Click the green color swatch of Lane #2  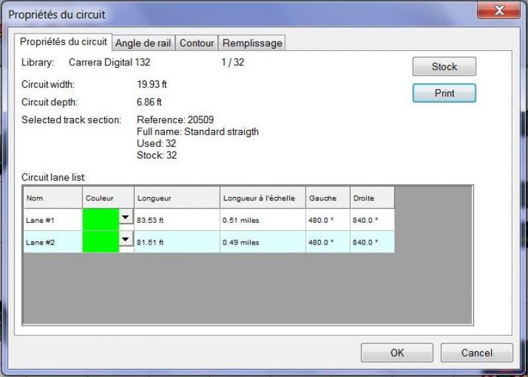(100, 242)
